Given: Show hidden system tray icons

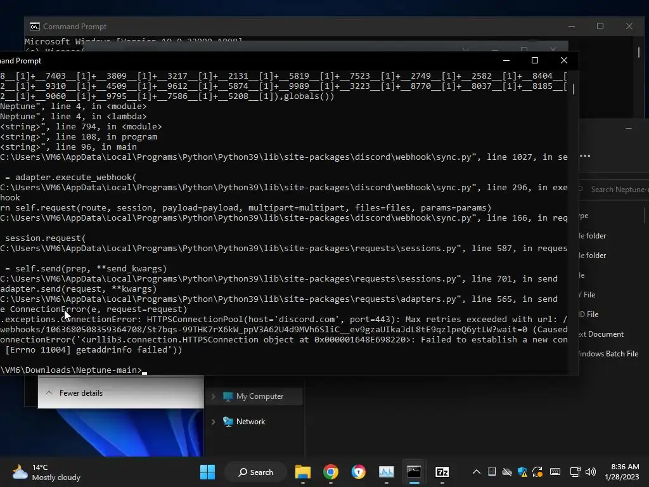Looking at the screenshot, I should tap(477, 472).
